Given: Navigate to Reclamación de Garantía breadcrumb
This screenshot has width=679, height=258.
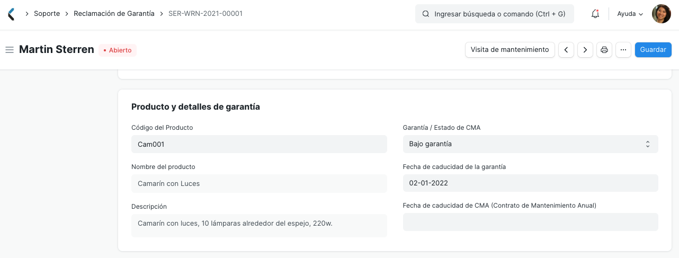Looking at the screenshot, I should pyautogui.click(x=114, y=14).
